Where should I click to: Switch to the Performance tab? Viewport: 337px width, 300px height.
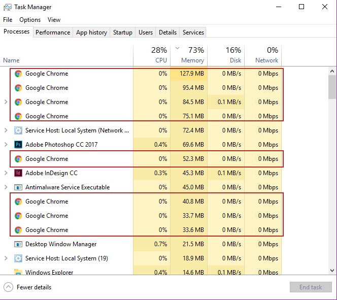[53, 32]
